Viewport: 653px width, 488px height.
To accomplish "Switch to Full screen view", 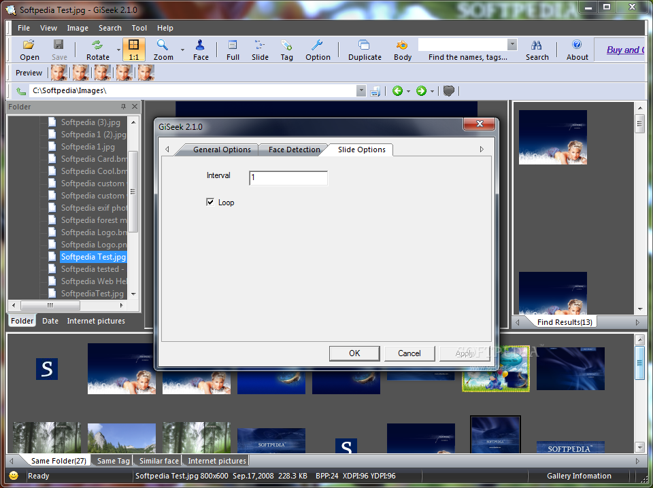I will click(x=233, y=50).
